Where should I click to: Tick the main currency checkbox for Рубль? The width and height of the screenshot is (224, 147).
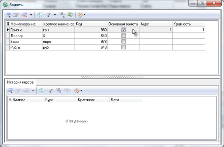123,47
